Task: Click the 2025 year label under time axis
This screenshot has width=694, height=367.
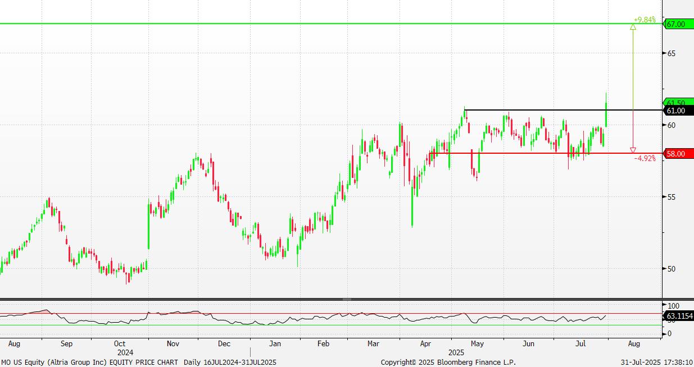Action: [x=456, y=353]
